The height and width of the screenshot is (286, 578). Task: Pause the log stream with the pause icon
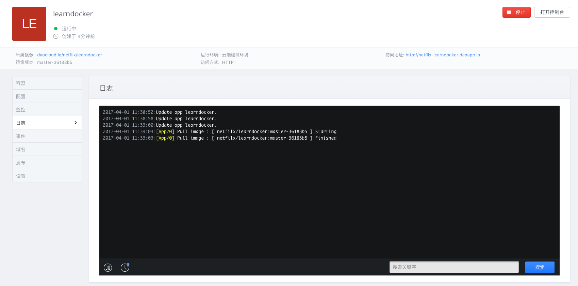click(x=108, y=268)
